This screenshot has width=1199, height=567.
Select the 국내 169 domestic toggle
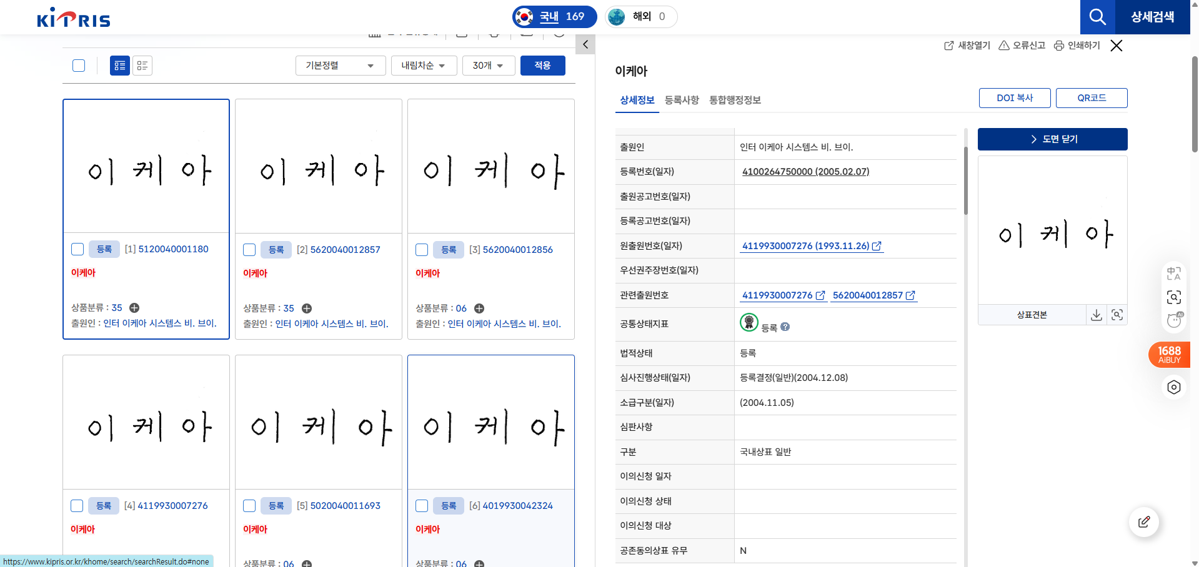click(x=554, y=17)
